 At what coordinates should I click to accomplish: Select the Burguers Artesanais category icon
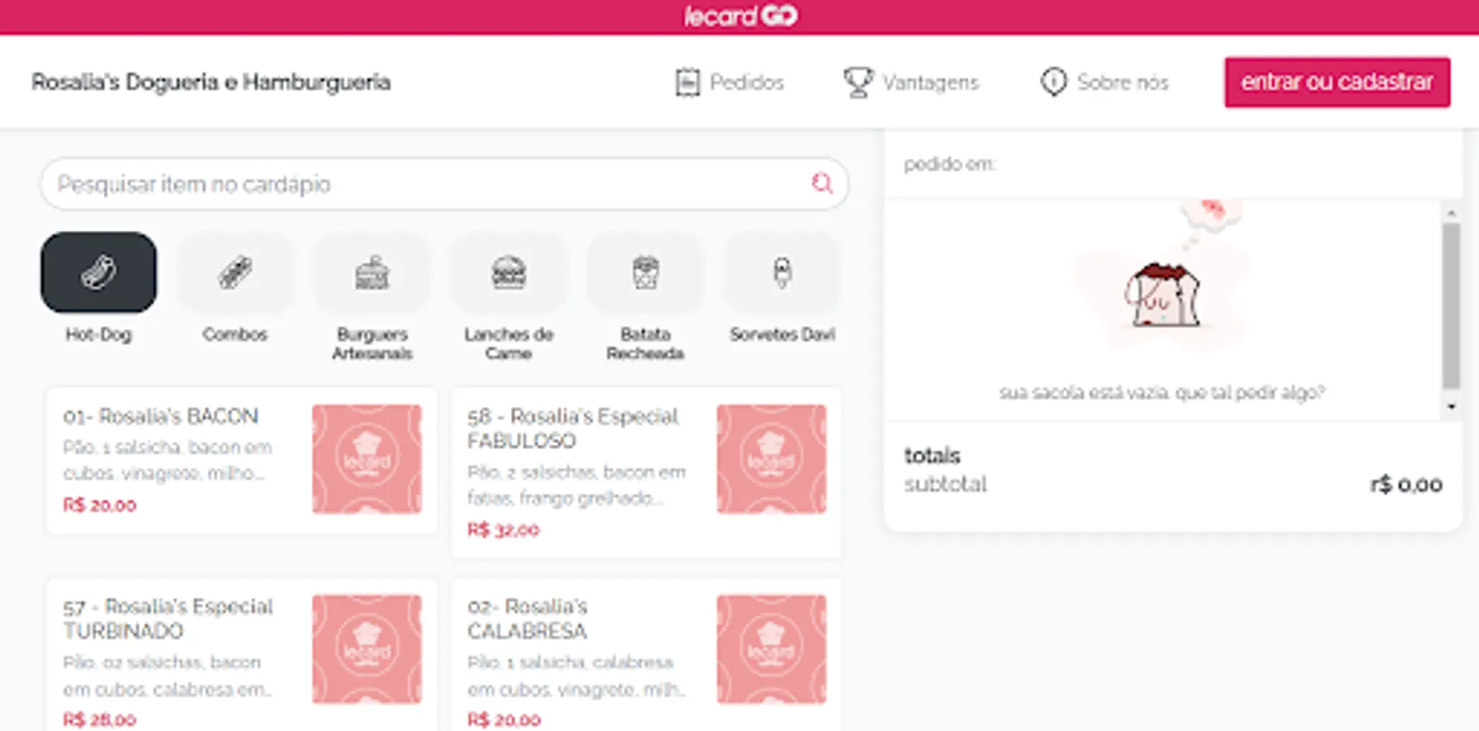point(371,273)
